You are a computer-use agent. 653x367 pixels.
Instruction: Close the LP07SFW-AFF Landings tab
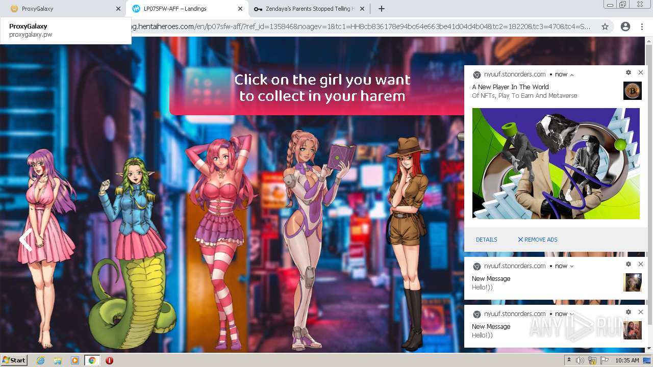click(240, 9)
